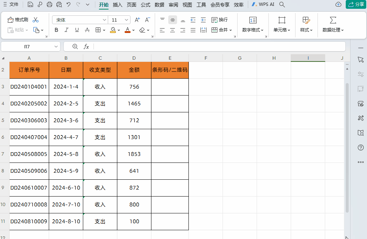Switch to 插入 Insert tab
Screen dimensions: 367x239
117,5
